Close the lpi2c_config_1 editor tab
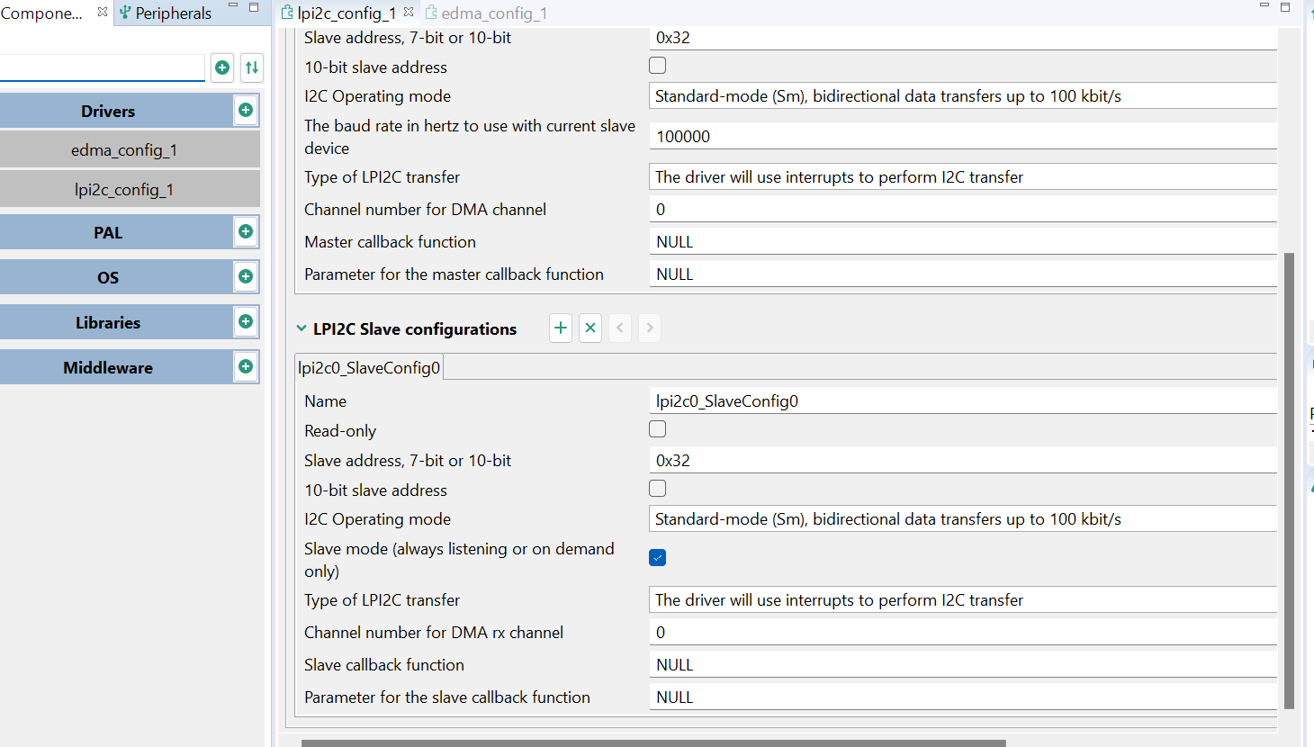 click(409, 12)
